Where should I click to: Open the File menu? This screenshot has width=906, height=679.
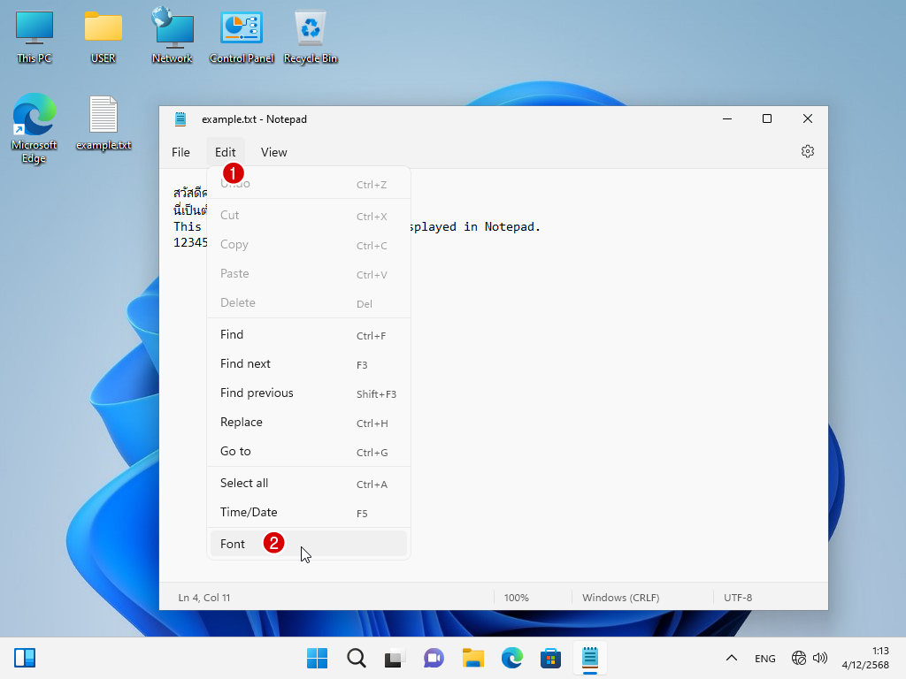[x=180, y=152]
